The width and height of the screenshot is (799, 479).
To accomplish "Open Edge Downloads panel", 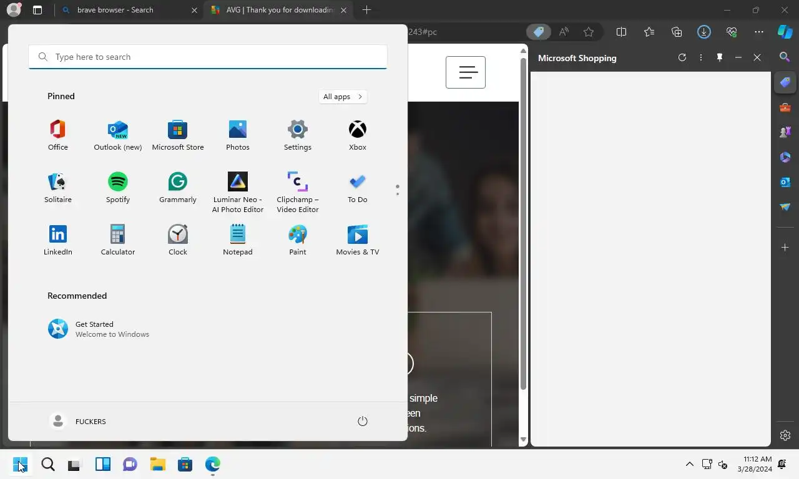I will click(x=704, y=32).
